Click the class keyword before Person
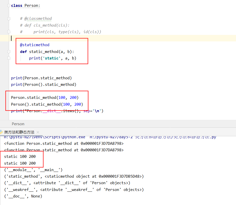Image resolution: width=236 pixels, height=205 pixels. click(17, 6)
